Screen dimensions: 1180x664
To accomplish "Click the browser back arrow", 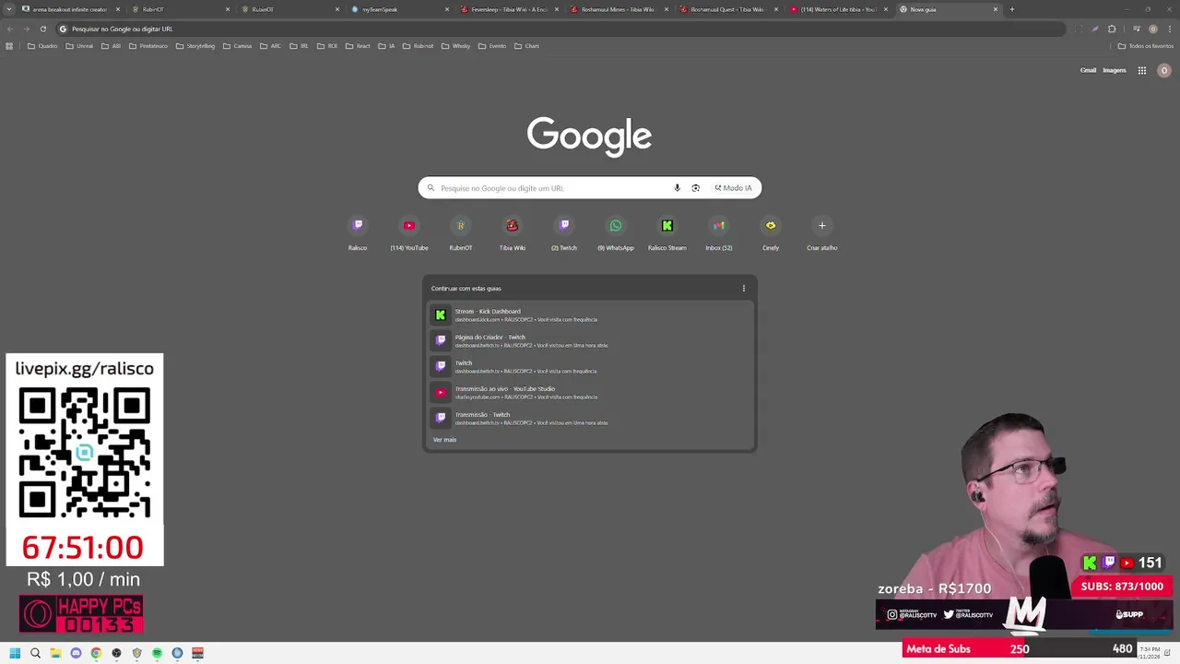I will pos(9,29).
